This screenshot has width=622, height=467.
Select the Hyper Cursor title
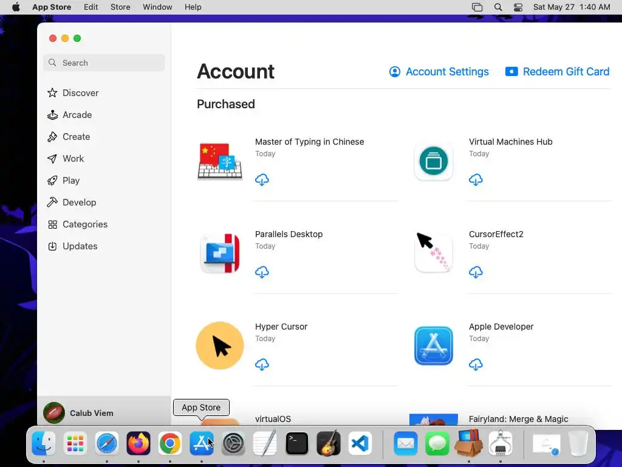pos(281,327)
